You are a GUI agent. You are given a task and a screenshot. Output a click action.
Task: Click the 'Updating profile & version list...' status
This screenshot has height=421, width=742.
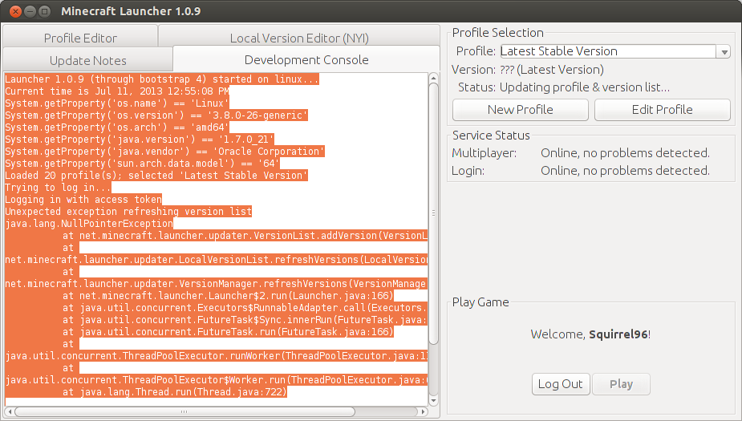pos(585,87)
